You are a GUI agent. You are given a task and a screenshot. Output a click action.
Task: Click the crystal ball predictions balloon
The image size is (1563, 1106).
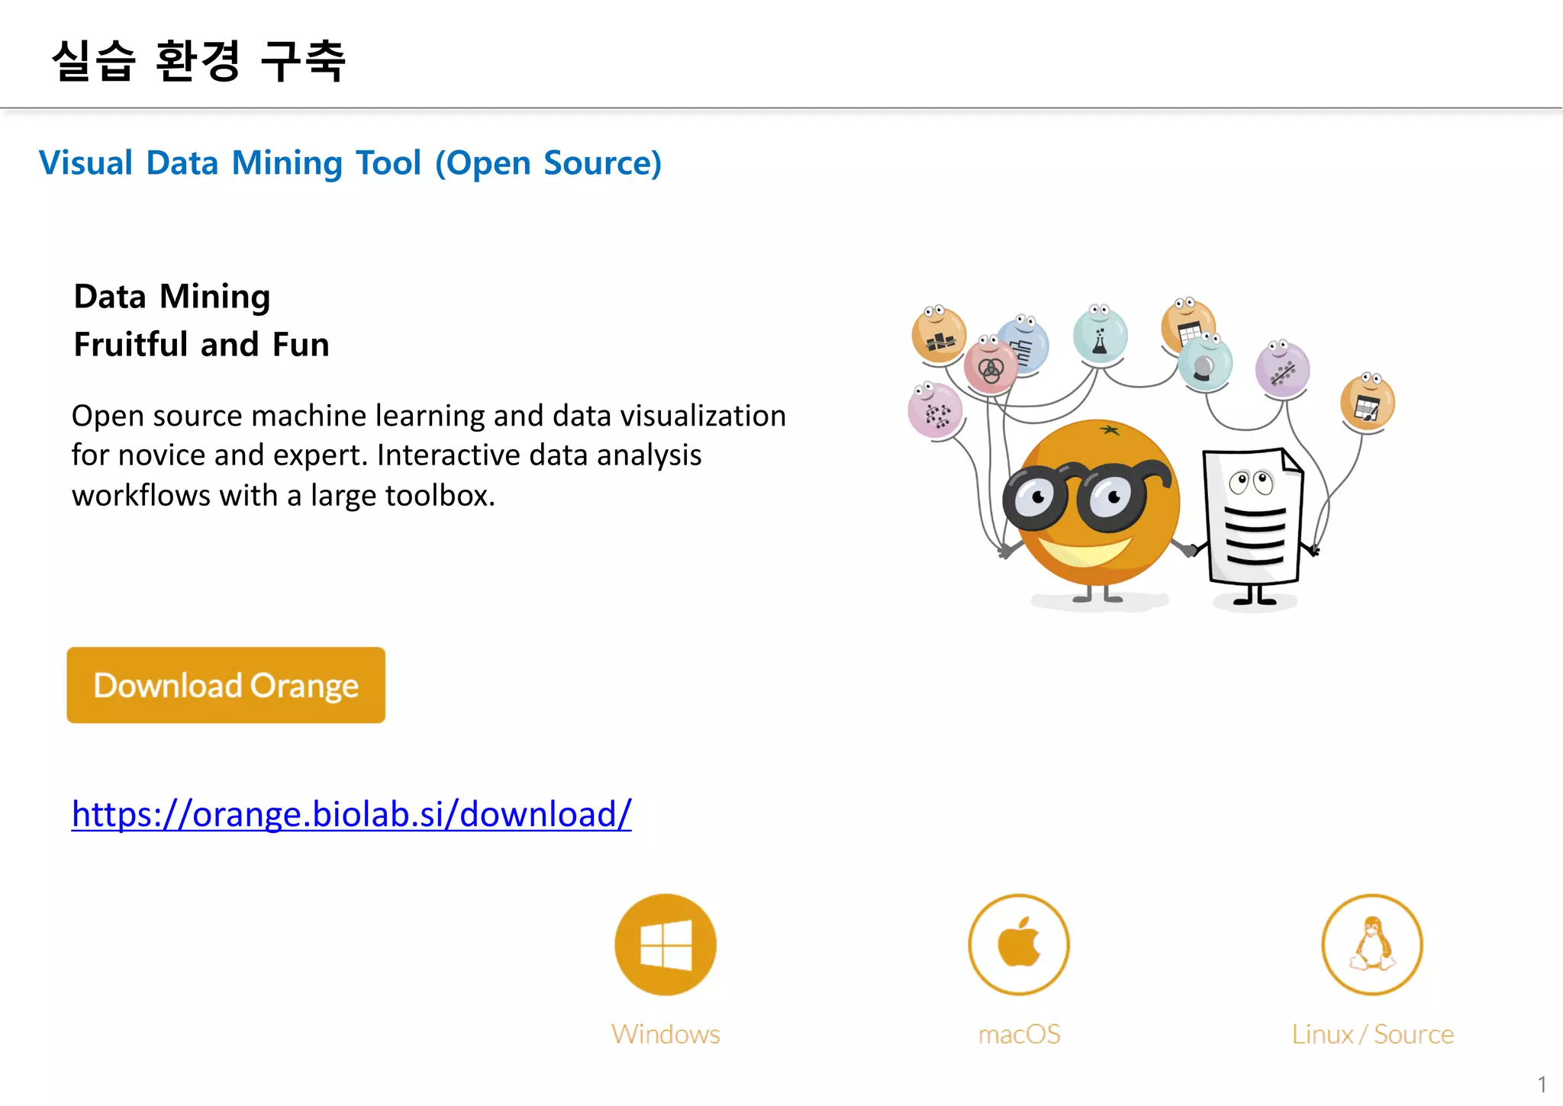point(1204,366)
